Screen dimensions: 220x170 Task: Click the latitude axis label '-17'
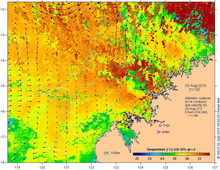pyautogui.click(x=2, y=137)
